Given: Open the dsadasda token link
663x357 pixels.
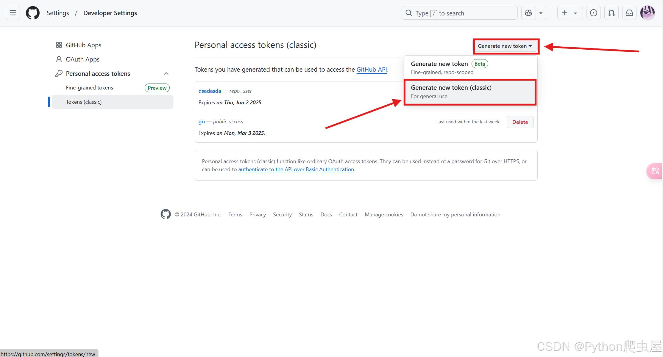Looking at the screenshot, I should pos(210,91).
